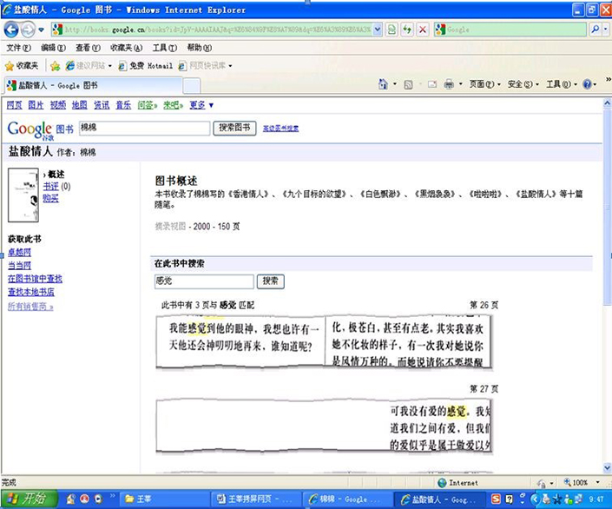The width and height of the screenshot is (612, 509).
Task: Open the 当当网 seller link
Action: point(19,266)
